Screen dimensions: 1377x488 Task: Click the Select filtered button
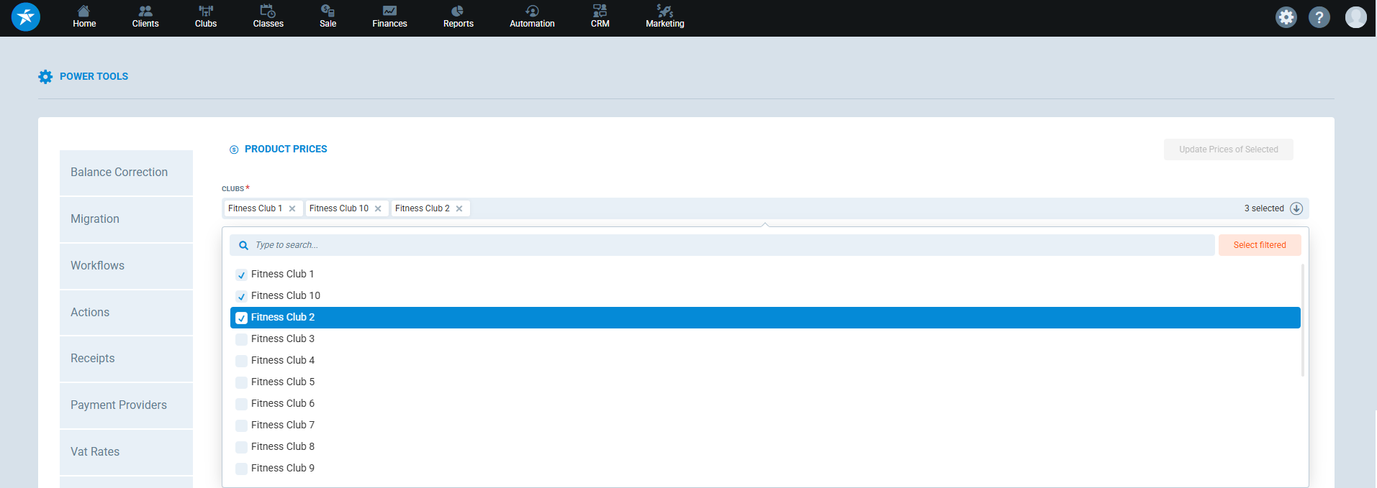tap(1259, 245)
